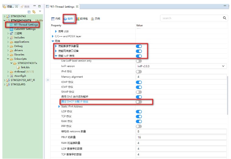Viewport: 231px width, 159px height.
Task: Select rtconfig.h file
Action: tap(18, 76)
